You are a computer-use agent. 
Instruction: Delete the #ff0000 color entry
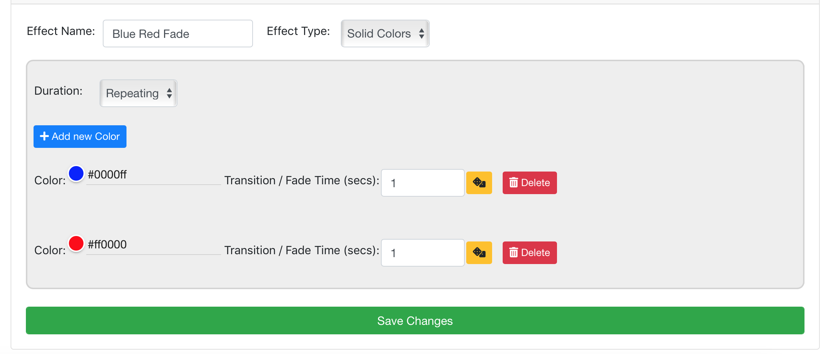(530, 253)
